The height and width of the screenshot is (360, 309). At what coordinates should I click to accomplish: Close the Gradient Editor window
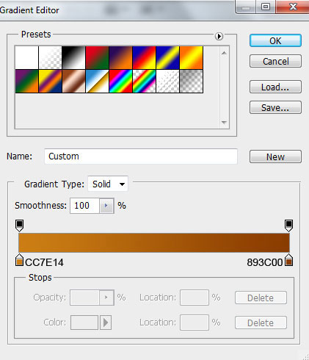click(x=293, y=7)
